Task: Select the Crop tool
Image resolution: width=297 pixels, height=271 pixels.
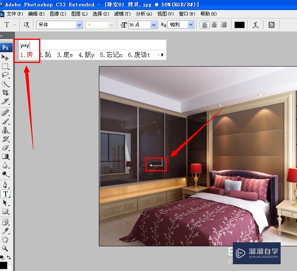Action: 5,92
